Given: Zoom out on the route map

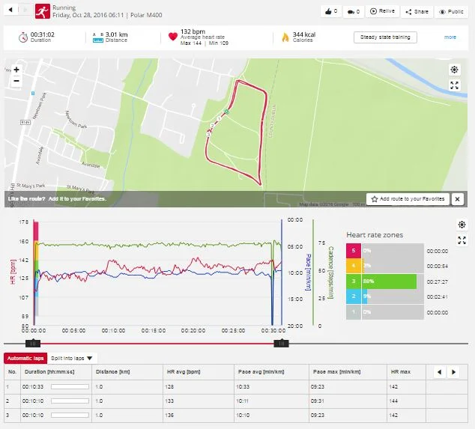Looking at the screenshot, I should coord(16,81).
